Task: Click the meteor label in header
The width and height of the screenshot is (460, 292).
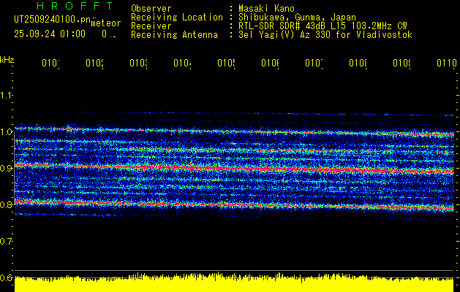Action: pos(105,24)
